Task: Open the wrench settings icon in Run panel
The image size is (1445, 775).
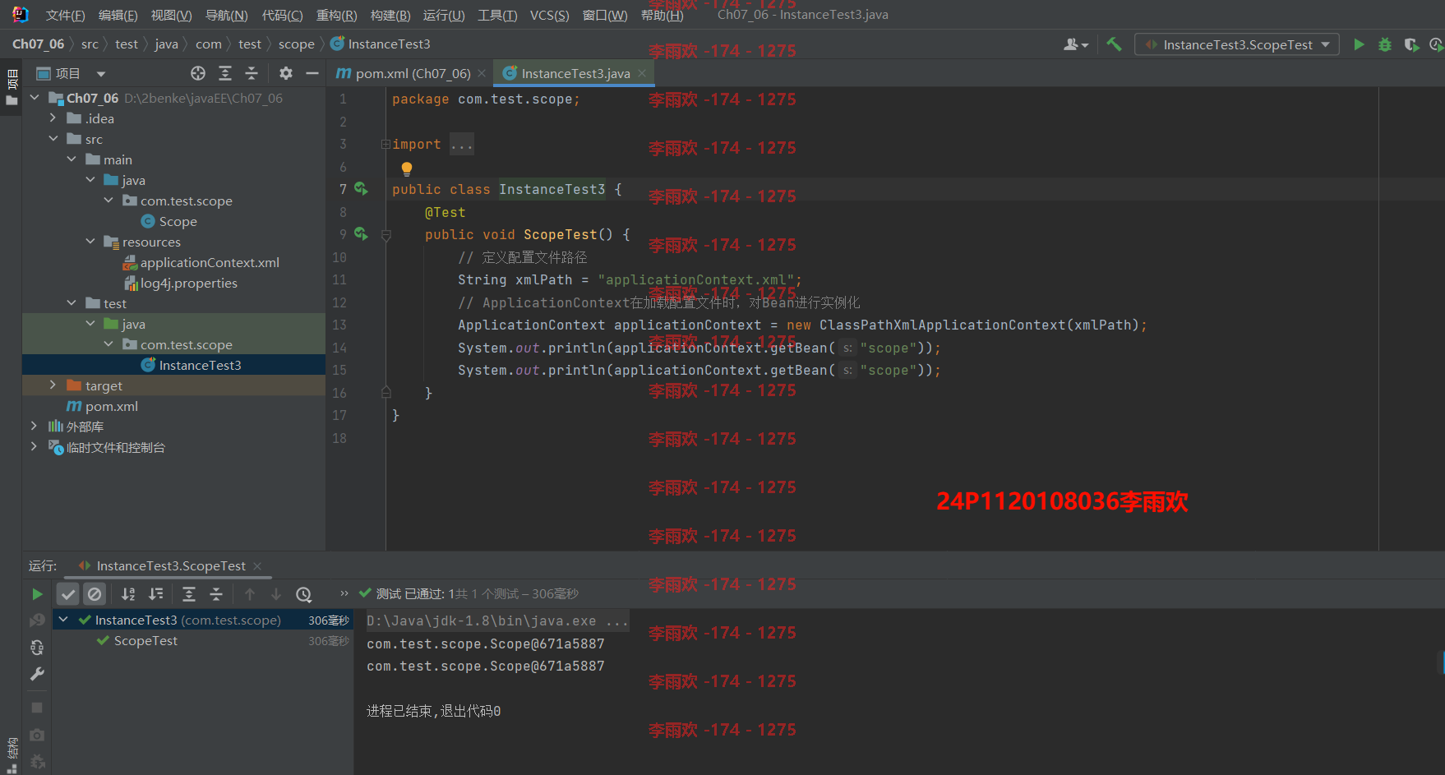Action: 37,674
